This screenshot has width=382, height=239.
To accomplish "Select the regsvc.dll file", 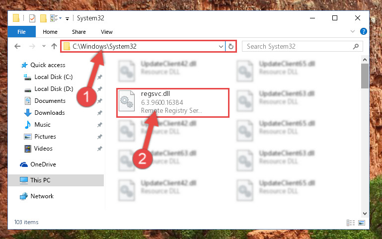I will [x=173, y=103].
